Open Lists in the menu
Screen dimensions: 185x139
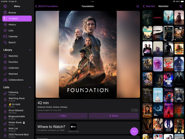coord(17,31)
